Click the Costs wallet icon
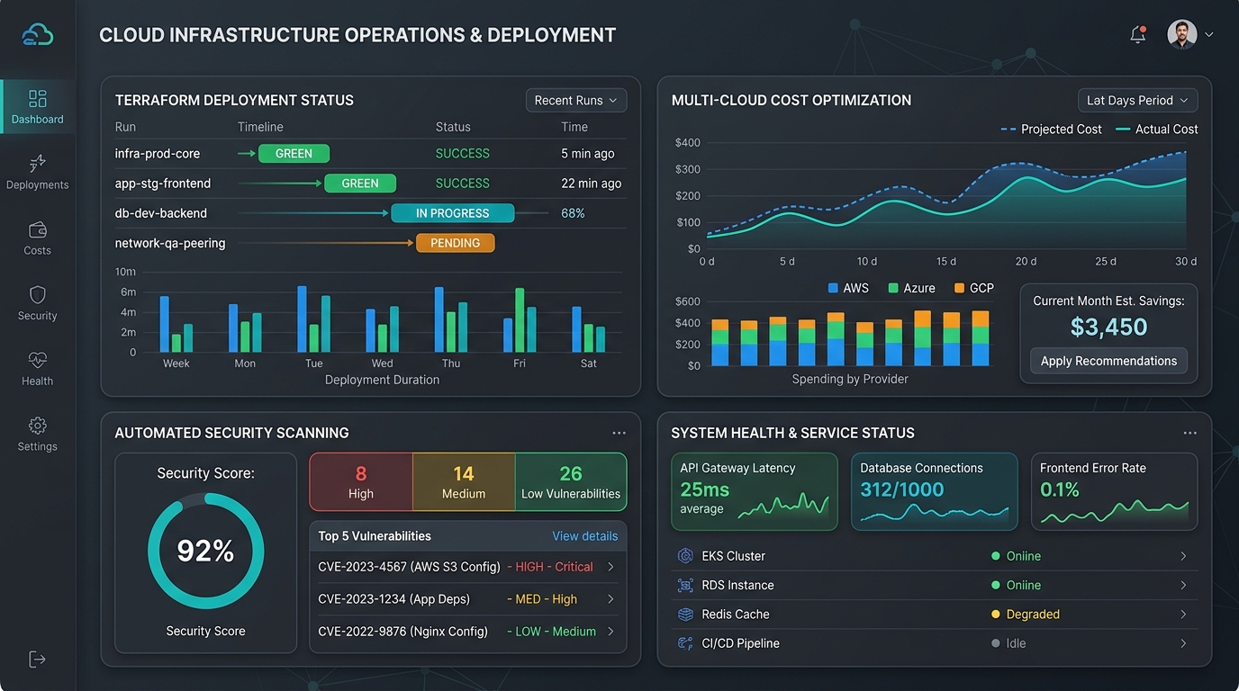Viewport: 1239px width, 691px height. pos(38,229)
